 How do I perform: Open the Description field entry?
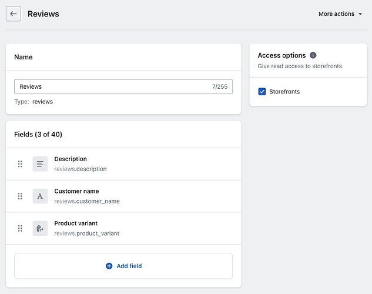71,159
